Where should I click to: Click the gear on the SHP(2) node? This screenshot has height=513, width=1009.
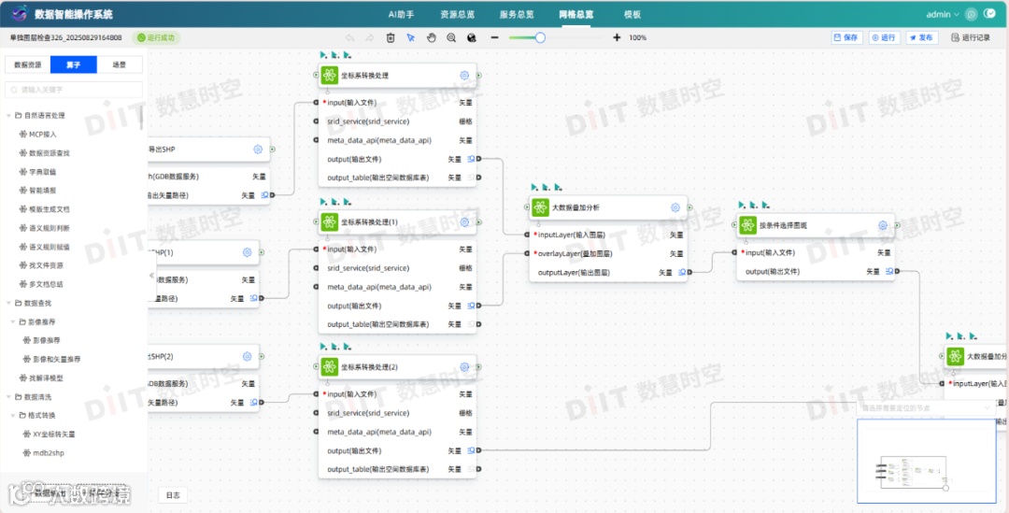pyautogui.click(x=247, y=356)
